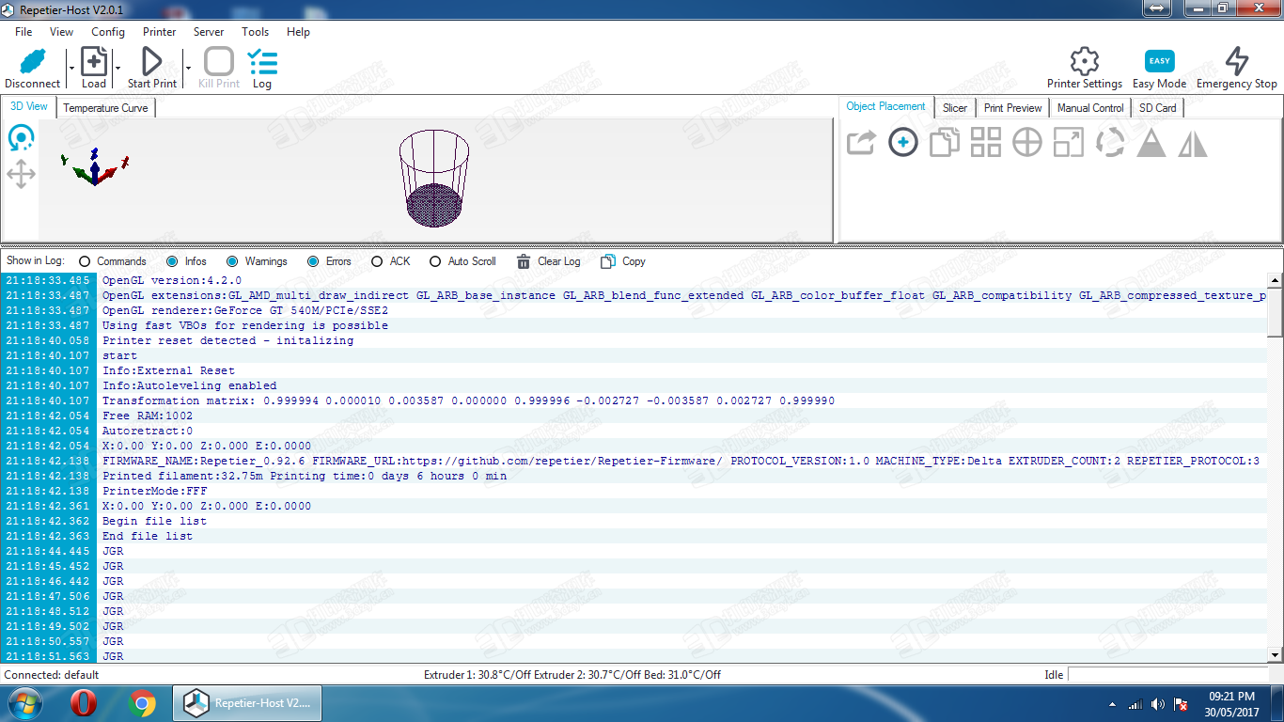Open Chrome from the taskbar

[143, 703]
